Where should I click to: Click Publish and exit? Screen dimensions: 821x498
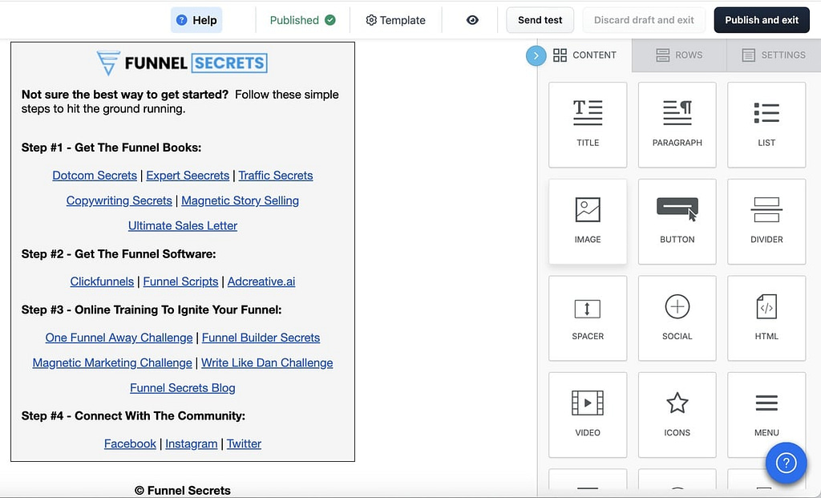click(762, 20)
